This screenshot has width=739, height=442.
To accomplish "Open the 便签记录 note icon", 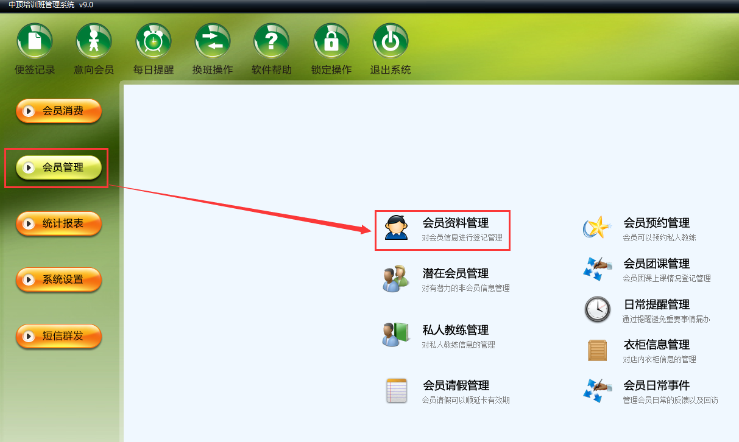I will pyautogui.click(x=35, y=41).
